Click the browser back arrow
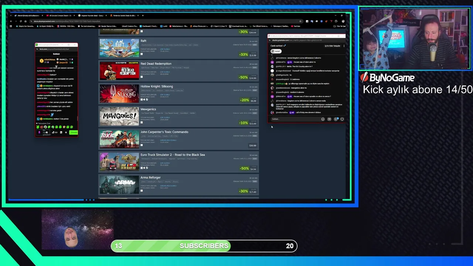Viewport: 473px width, 266px height. pyautogui.click(x=11, y=21)
